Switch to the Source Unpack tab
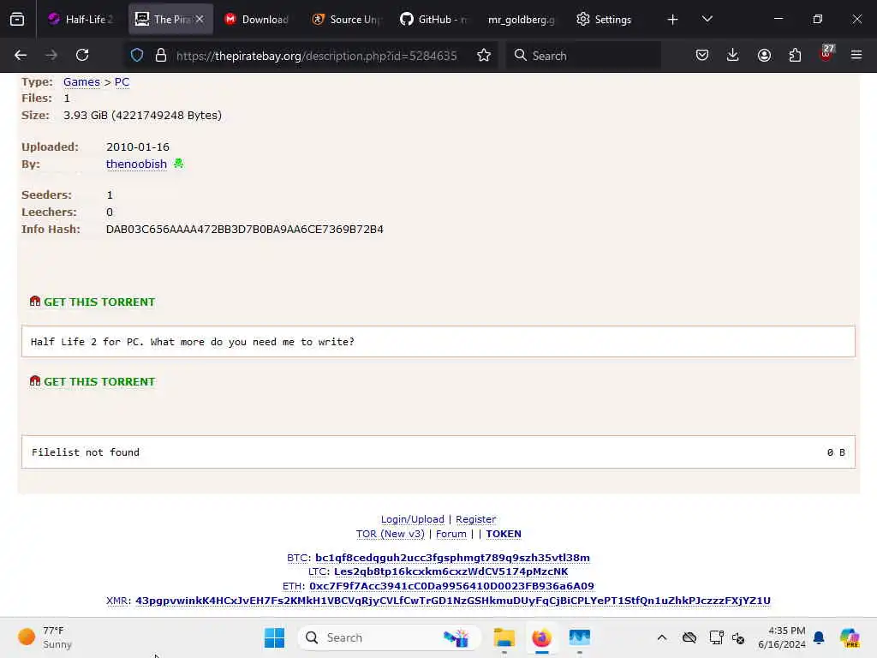This screenshot has height=658, width=877. pyautogui.click(x=346, y=20)
